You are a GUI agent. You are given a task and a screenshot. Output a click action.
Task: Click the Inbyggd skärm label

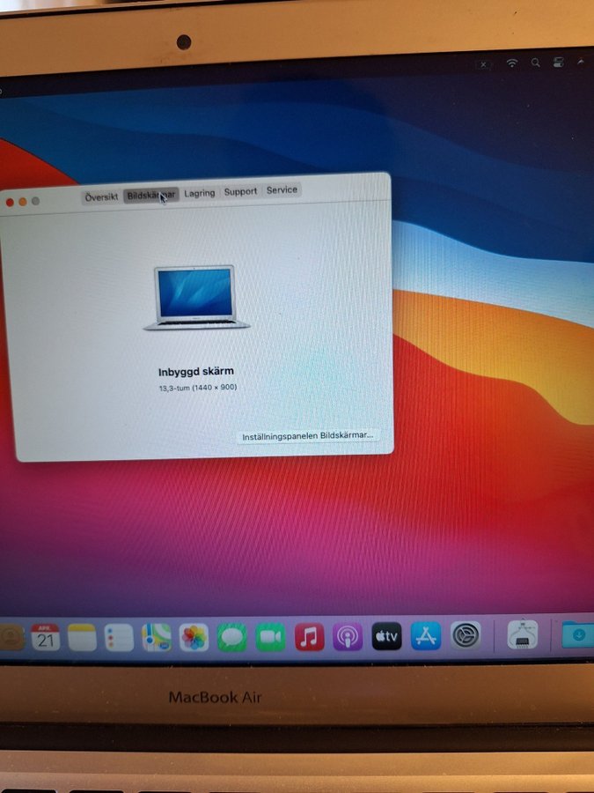click(196, 372)
